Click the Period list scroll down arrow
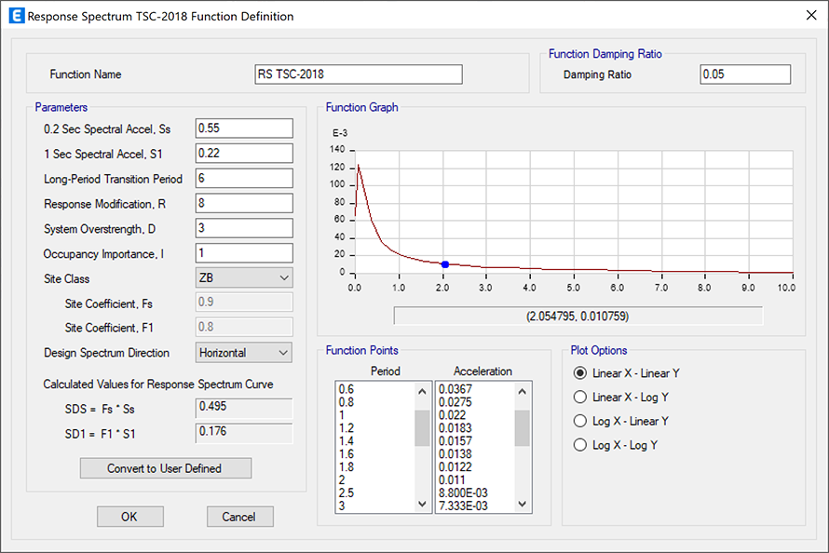 422,504
